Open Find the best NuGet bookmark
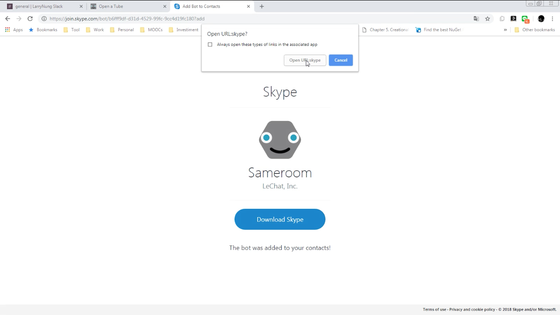 pyautogui.click(x=439, y=30)
